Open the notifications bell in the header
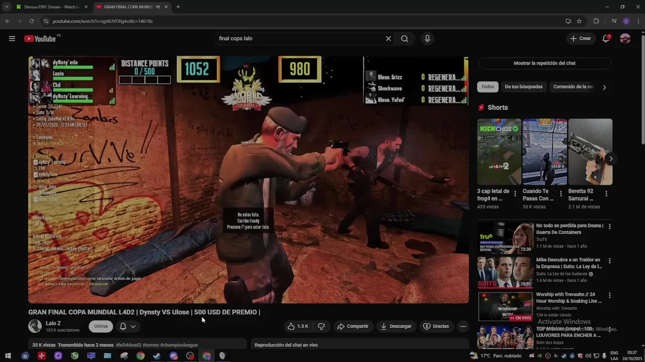 click(606, 39)
